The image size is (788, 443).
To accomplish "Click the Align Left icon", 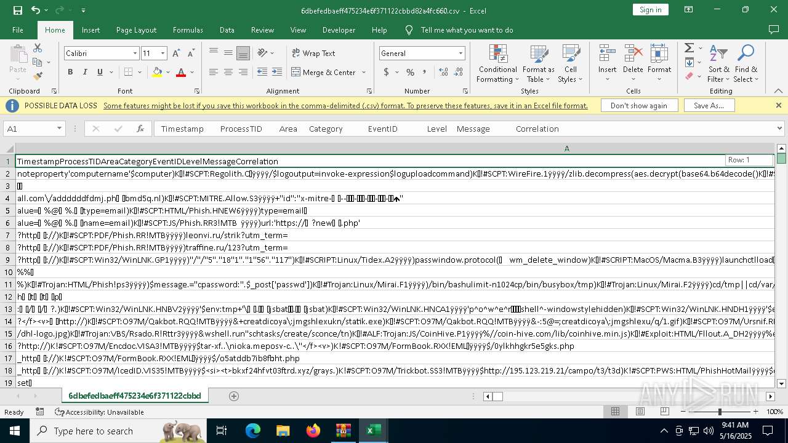I will pyautogui.click(x=214, y=72).
